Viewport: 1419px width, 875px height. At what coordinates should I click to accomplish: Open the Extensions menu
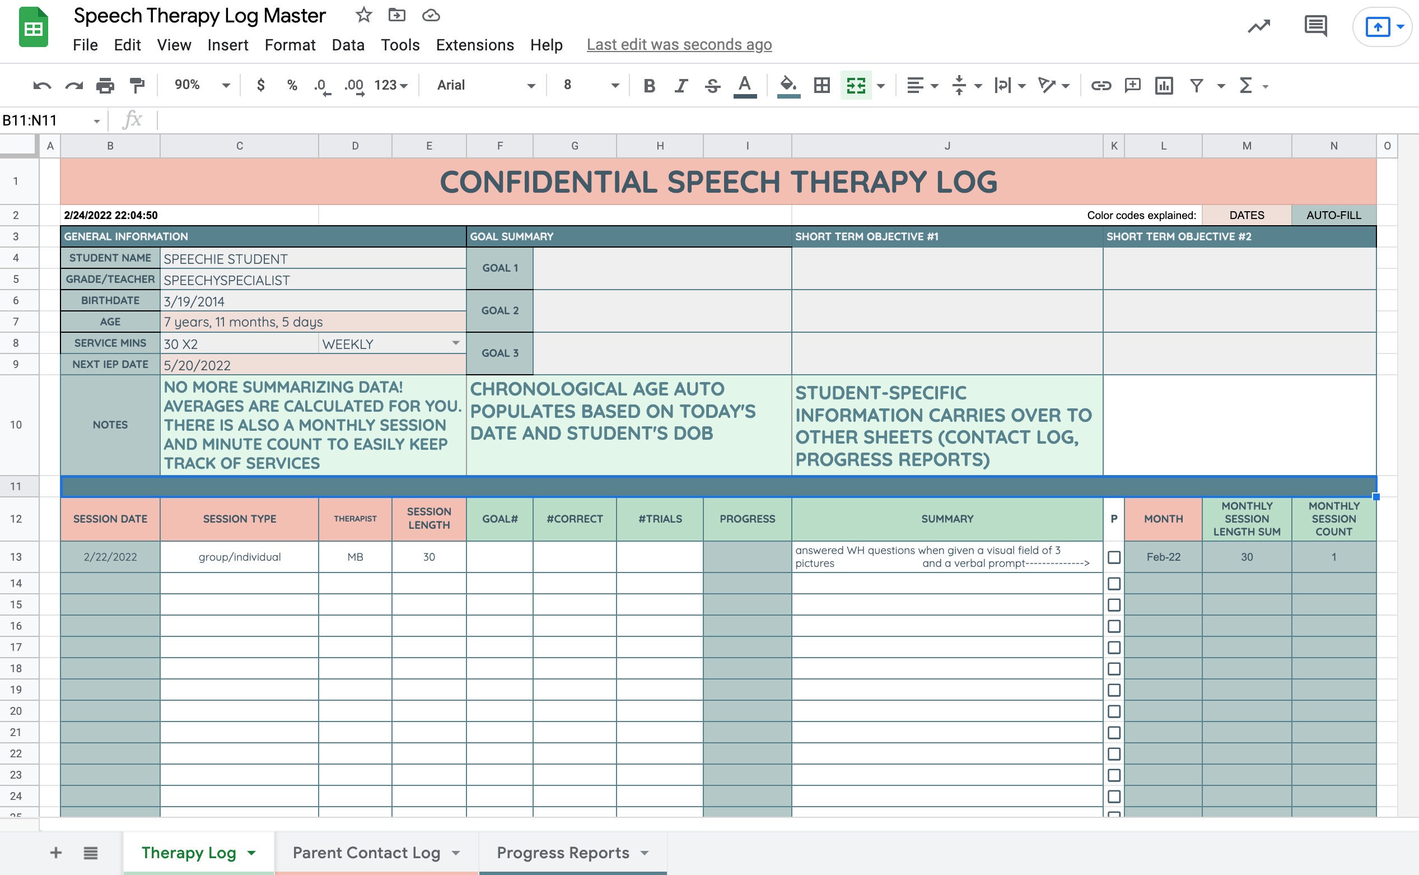(x=475, y=45)
